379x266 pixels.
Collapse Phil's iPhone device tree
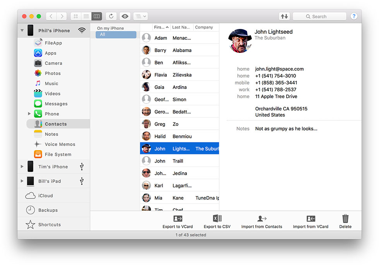click(x=22, y=30)
